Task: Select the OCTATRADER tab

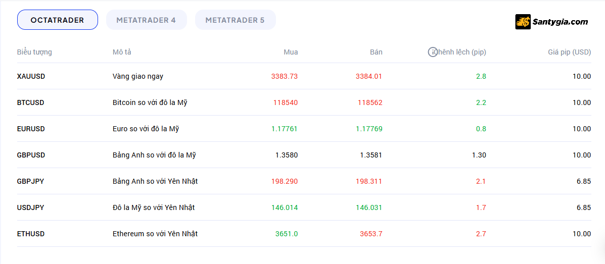Action: [x=58, y=20]
